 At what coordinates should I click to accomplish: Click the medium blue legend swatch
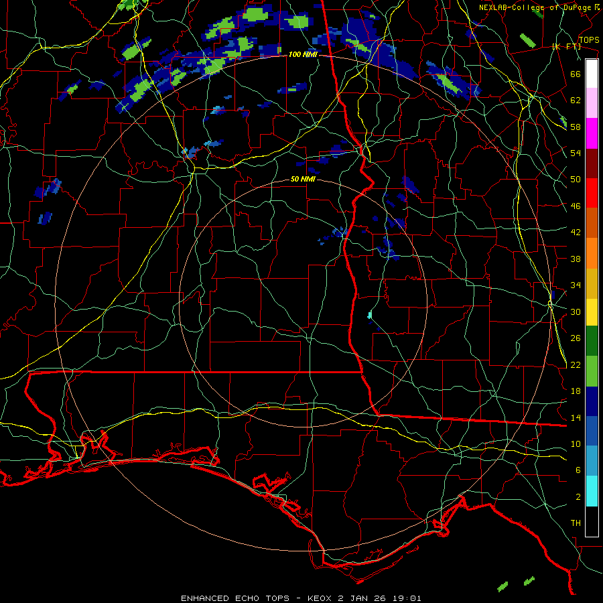pos(592,431)
